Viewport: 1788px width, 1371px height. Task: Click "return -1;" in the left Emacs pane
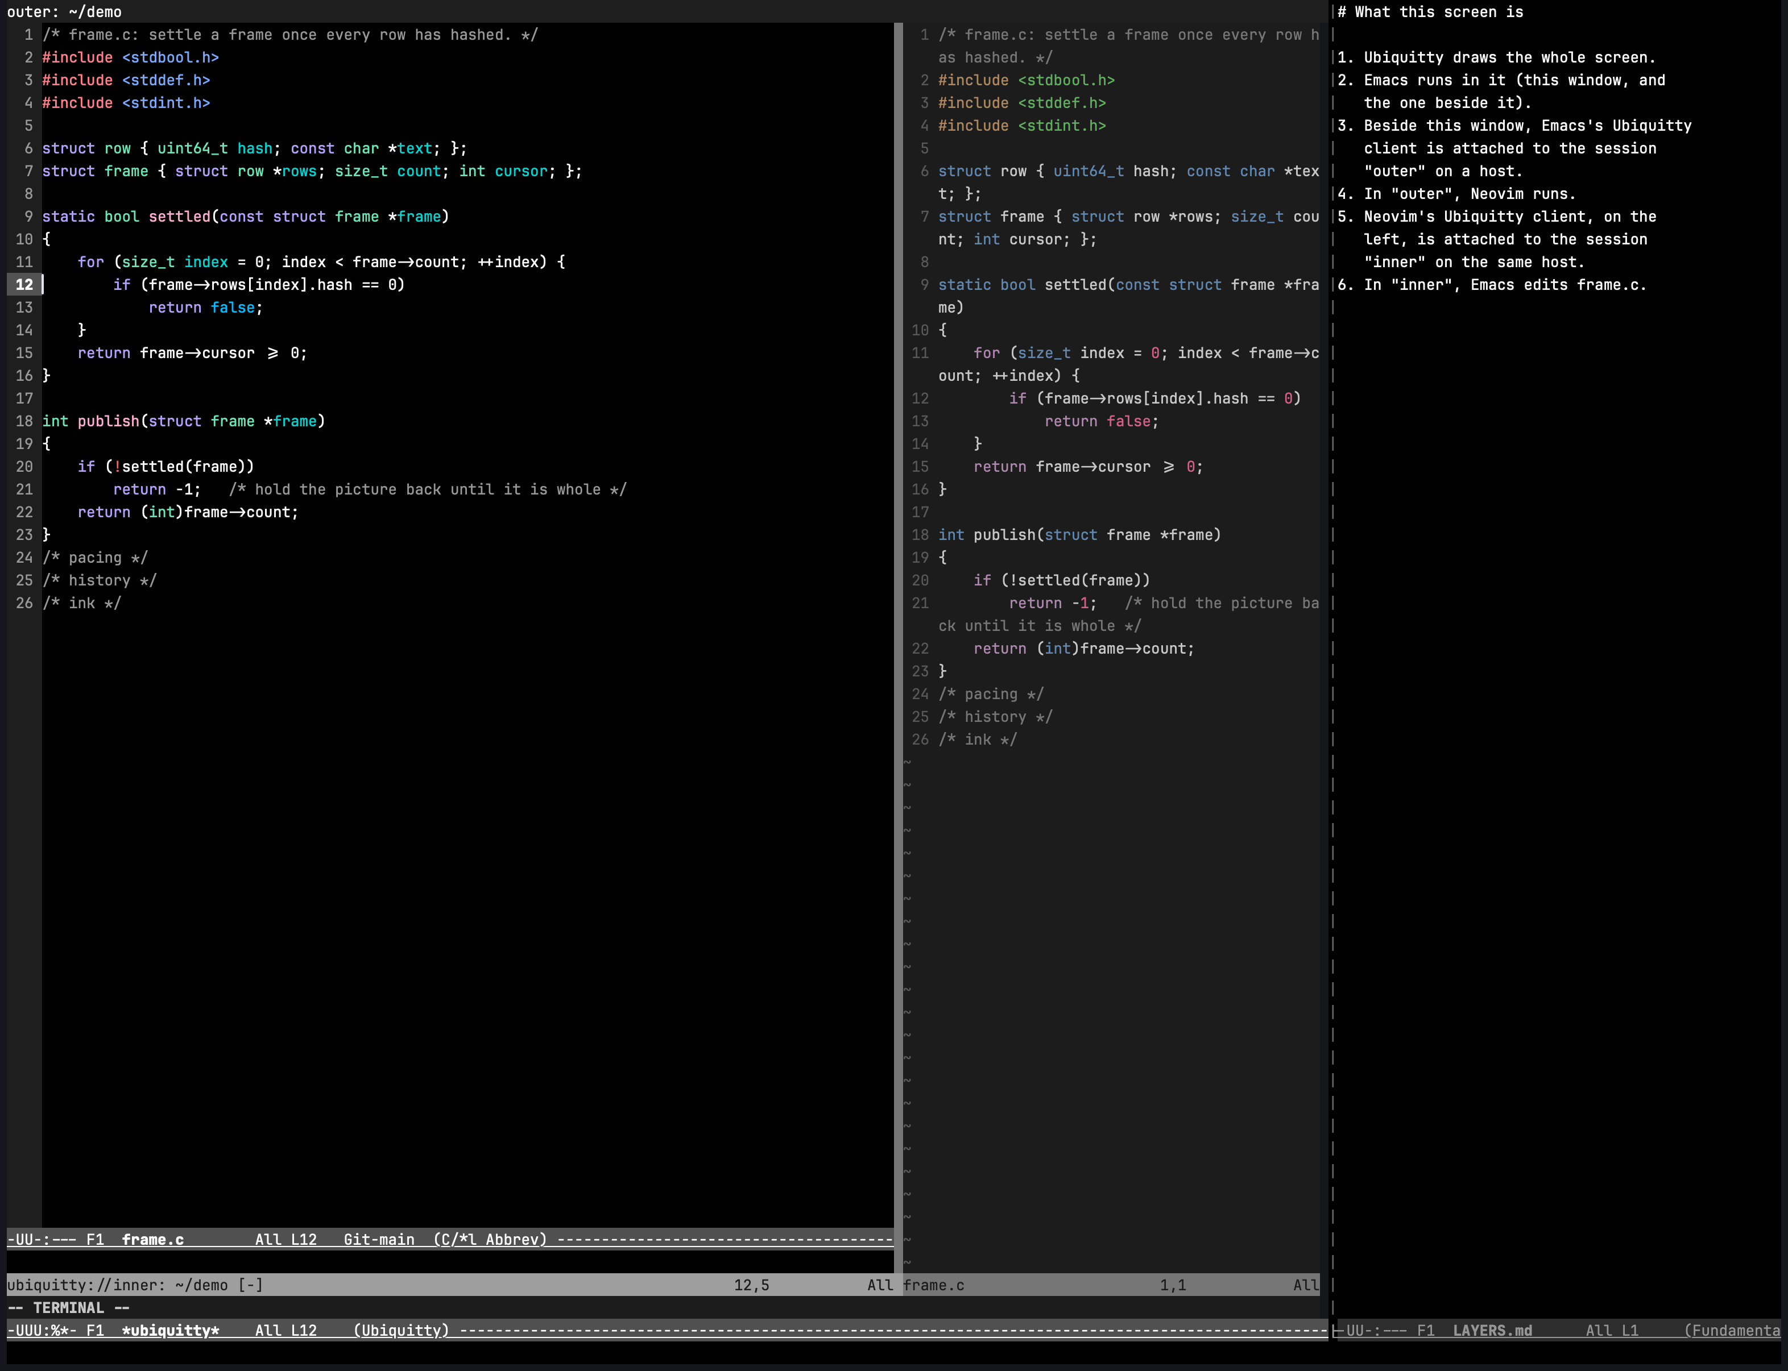[x=157, y=489]
